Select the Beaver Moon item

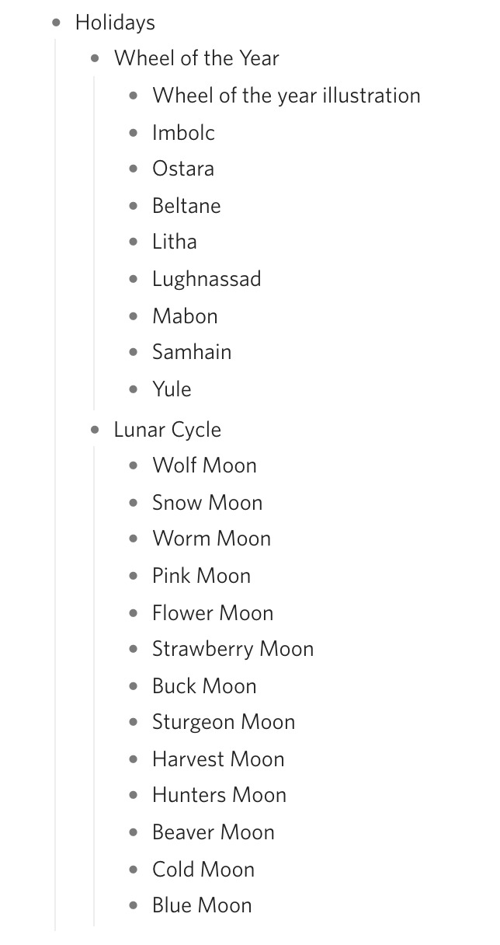click(214, 832)
